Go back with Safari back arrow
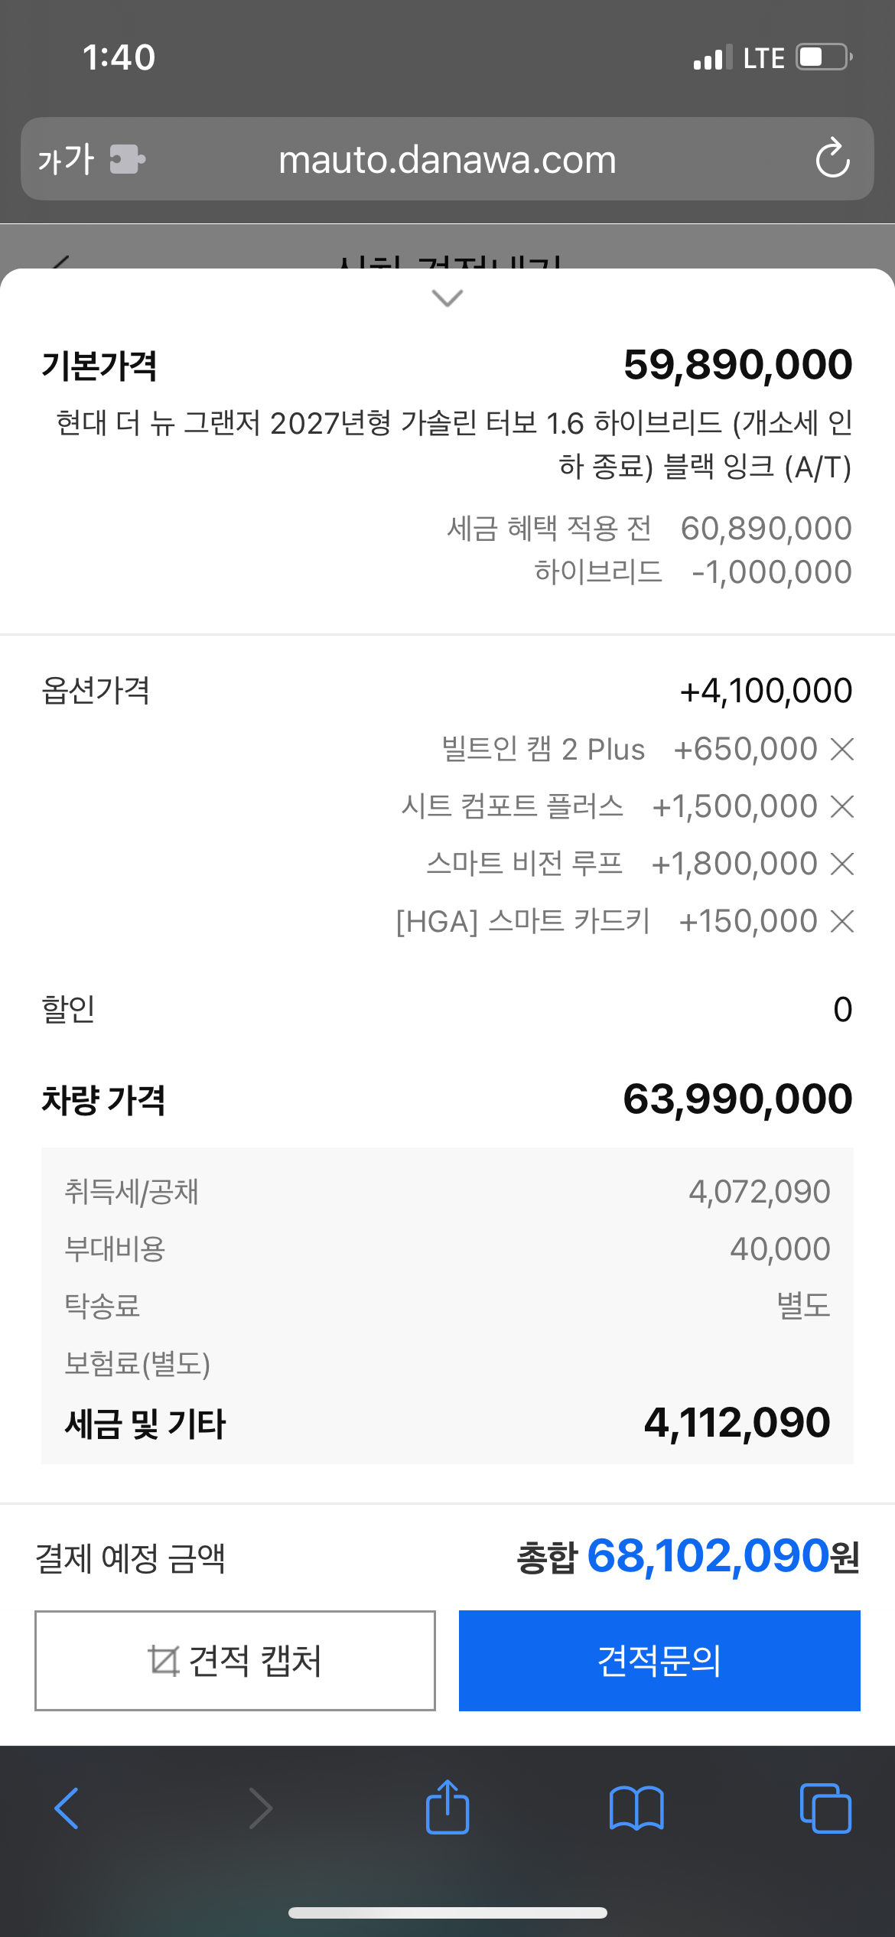The height and width of the screenshot is (1937, 895). click(x=67, y=1808)
